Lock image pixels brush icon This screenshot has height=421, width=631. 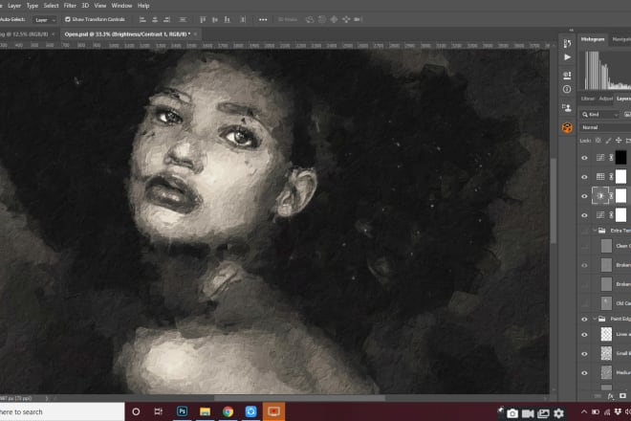(x=608, y=141)
